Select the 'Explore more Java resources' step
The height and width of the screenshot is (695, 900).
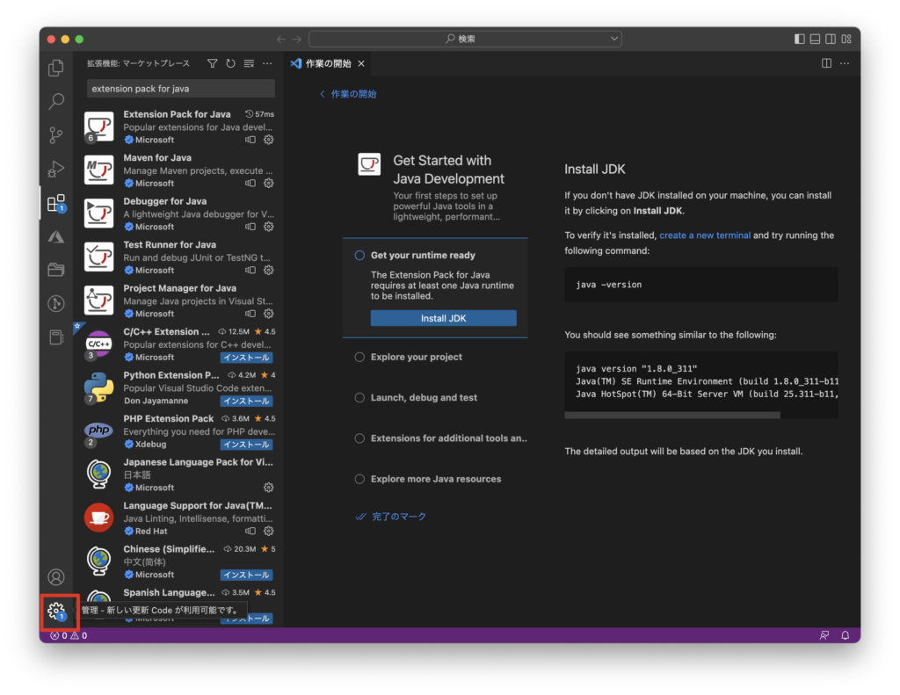click(x=435, y=480)
